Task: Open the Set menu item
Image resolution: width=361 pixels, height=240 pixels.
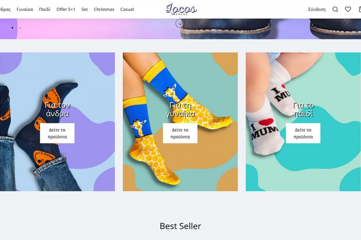Action: 85,9
